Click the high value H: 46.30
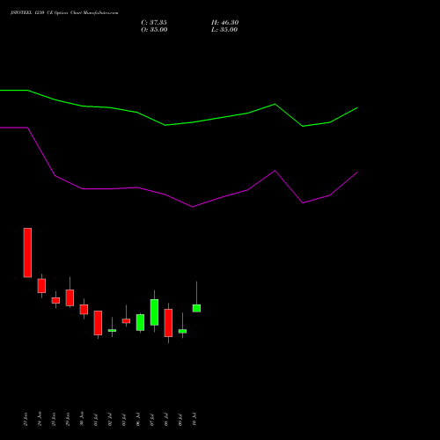Screen dimensions: 440x440 (224, 23)
